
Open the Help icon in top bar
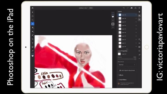click(x=139, y=8)
